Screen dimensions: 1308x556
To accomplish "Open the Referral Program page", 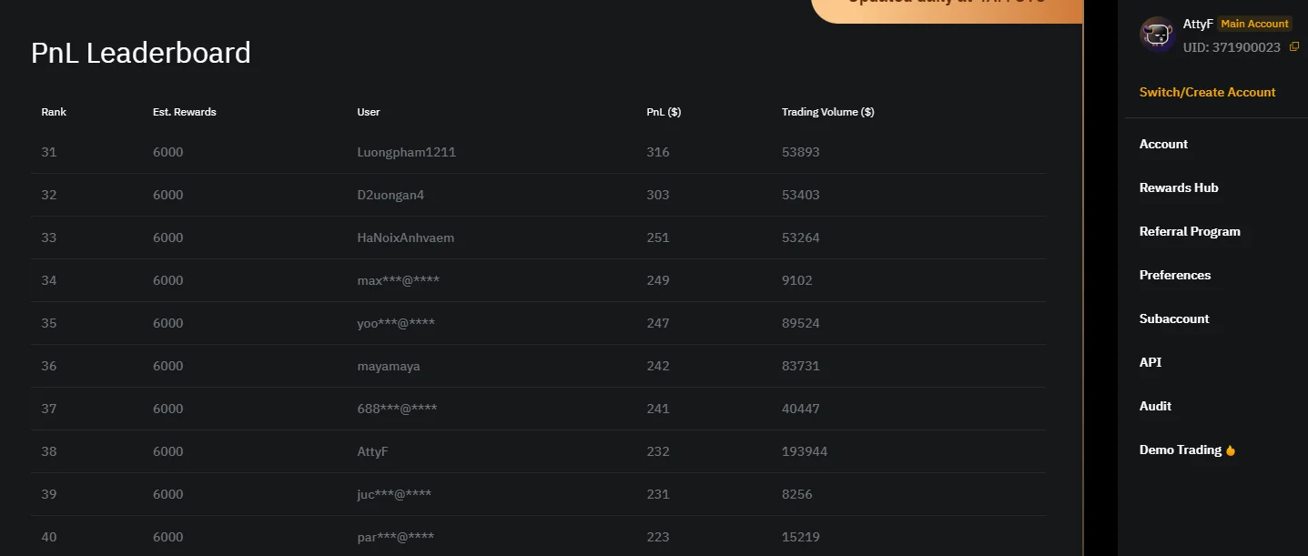I will point(1190,231).
